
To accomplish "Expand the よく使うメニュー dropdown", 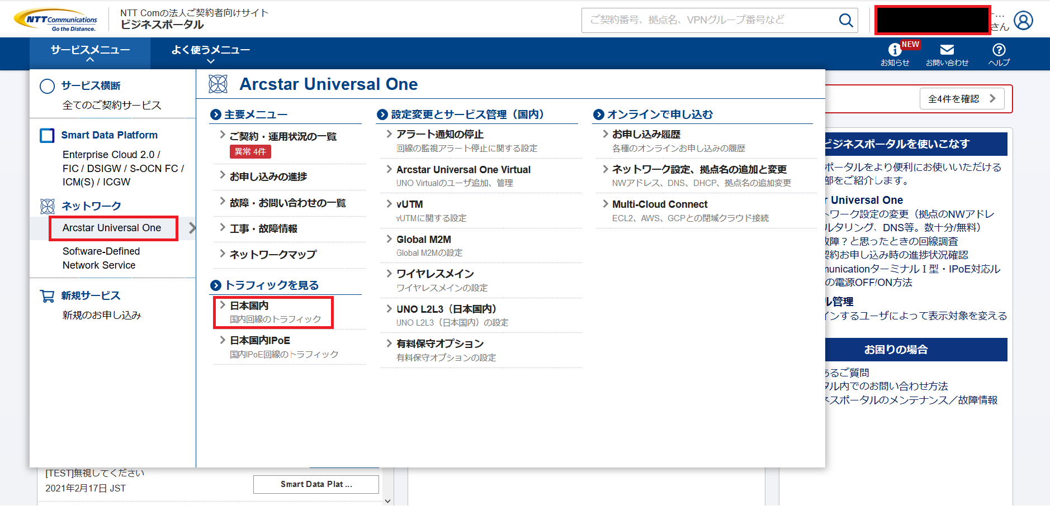I will [210, 54].
